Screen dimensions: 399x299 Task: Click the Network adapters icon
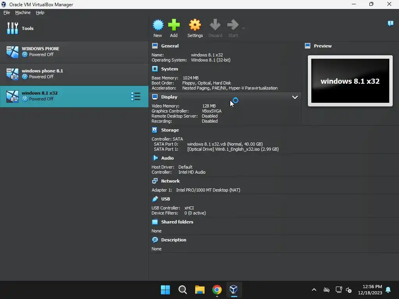coord(155,181)
